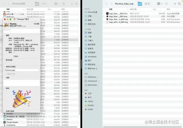Image resolution: width=183 pixels, height=128 pixels.
Task: Select the logo_blac..._660.png file
Action: pyautogui.click(x=143, y=16)
